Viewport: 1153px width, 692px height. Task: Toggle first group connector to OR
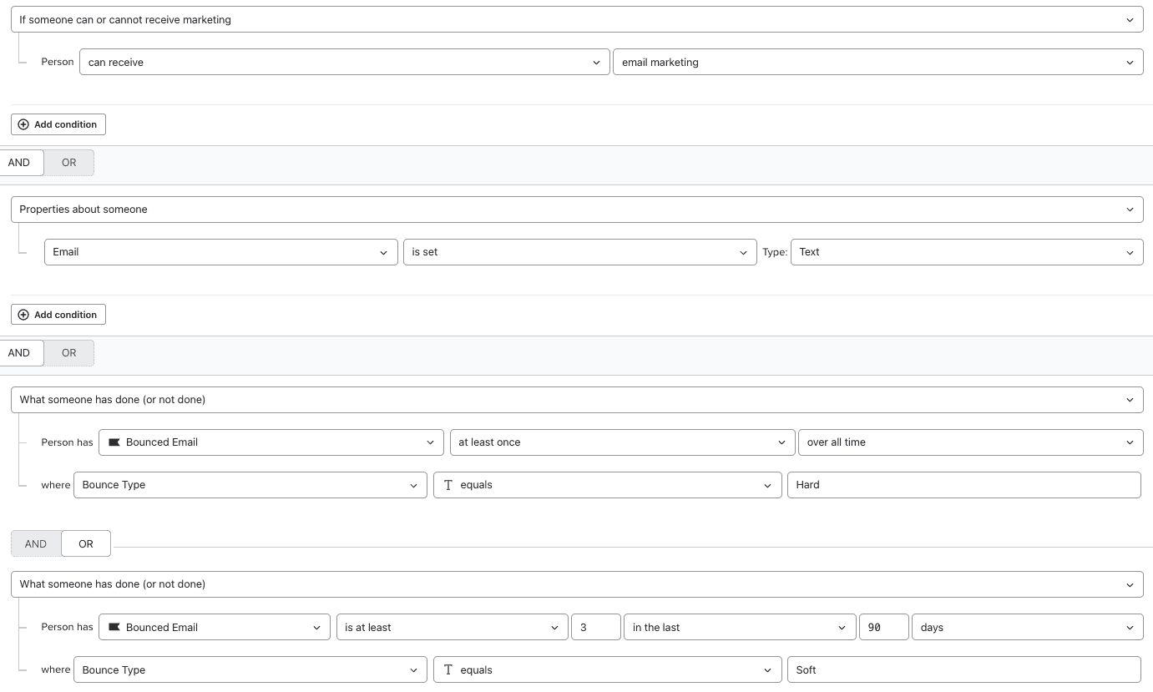68,163
